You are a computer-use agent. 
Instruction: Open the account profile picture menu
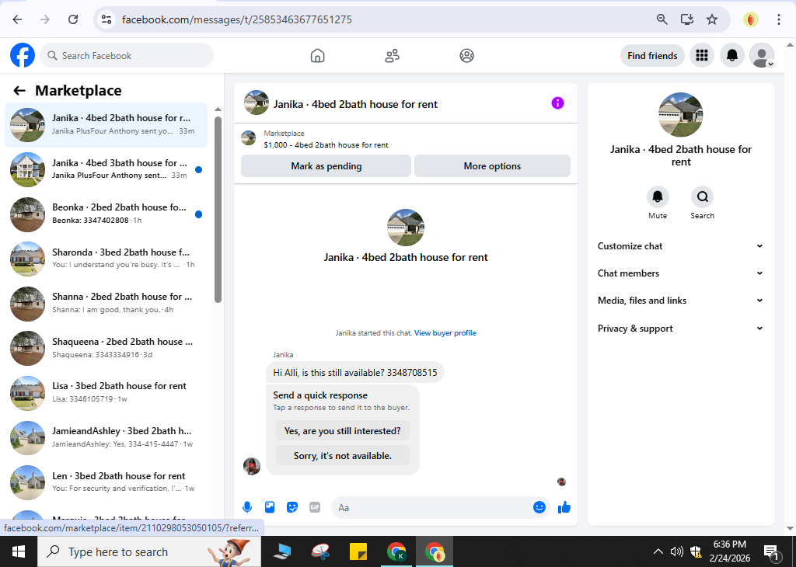762,55
